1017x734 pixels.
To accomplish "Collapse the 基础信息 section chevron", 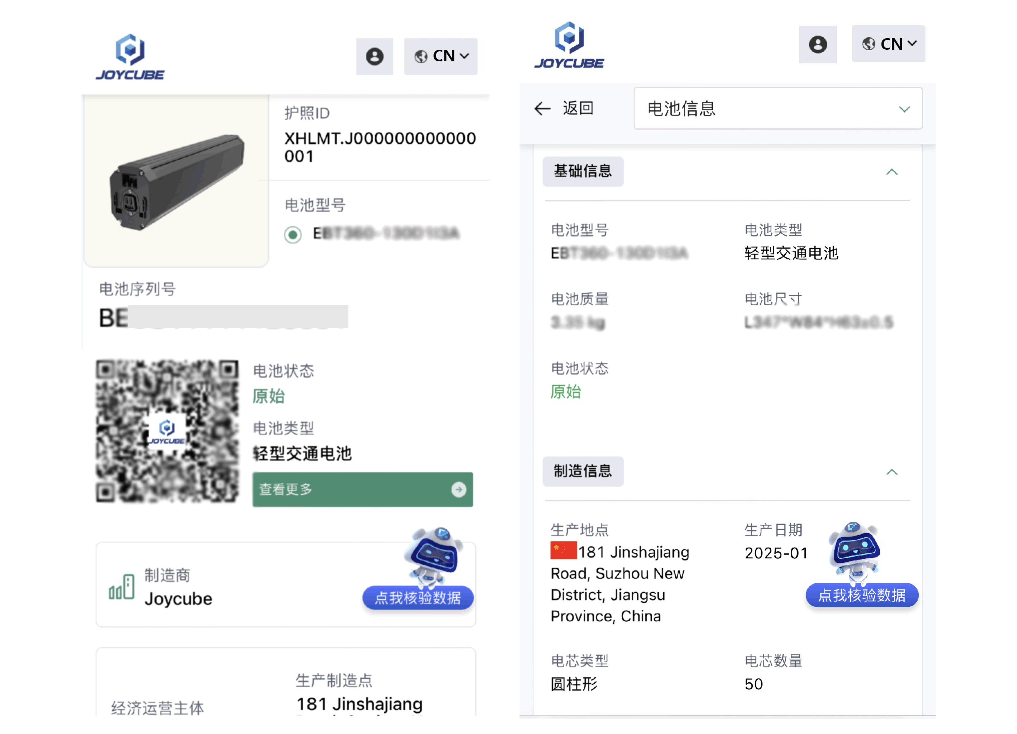I will (891, 172).
